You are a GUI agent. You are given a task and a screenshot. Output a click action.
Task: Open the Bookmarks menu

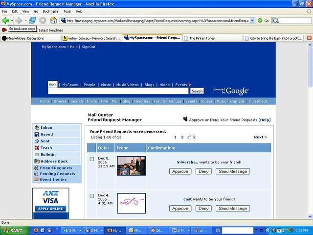click(50, 11)
